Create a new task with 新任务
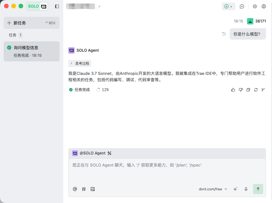The image size is (272, 203). (32, 23)
